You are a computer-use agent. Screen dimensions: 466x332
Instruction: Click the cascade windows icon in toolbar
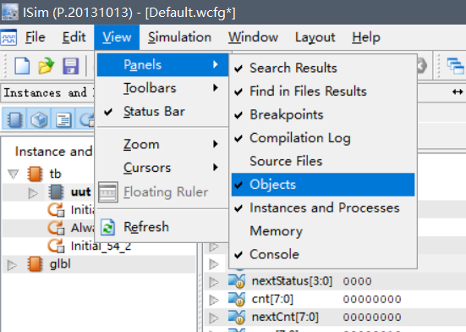(x=455, y=66)
